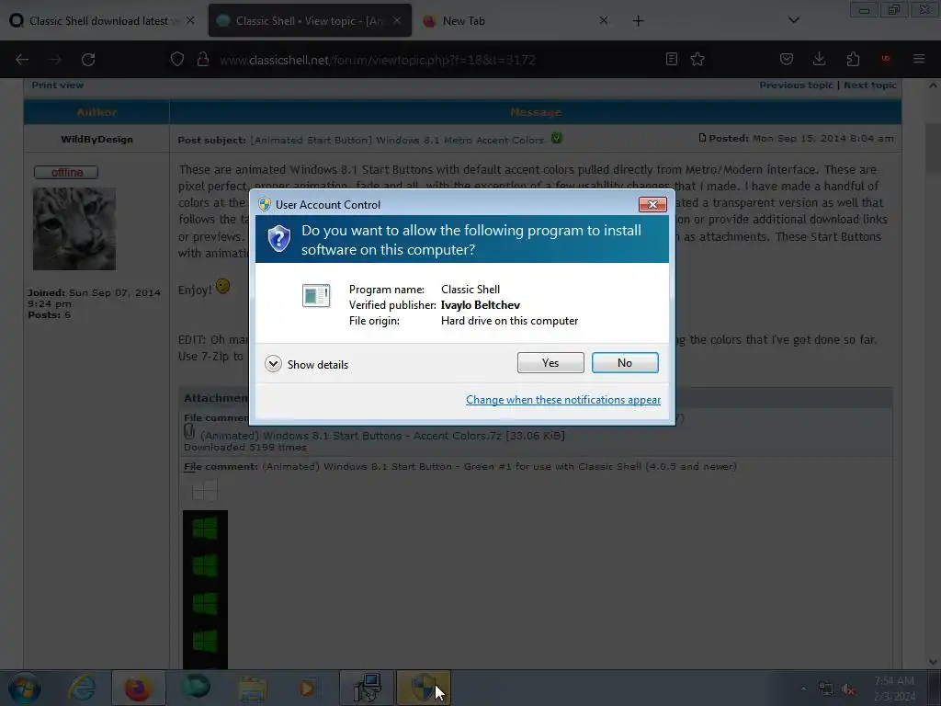Click the tracking protection shield icon
The image size is (941, 706).
pos(177,60)
